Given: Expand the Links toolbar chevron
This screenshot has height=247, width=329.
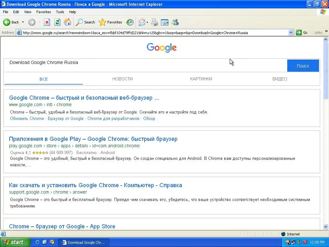Looking at the screenshot, I should 326,31.
